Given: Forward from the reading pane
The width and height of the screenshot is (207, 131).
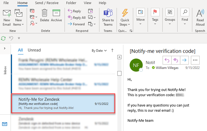Looking at the screenshot, I should tap(184, 60).
